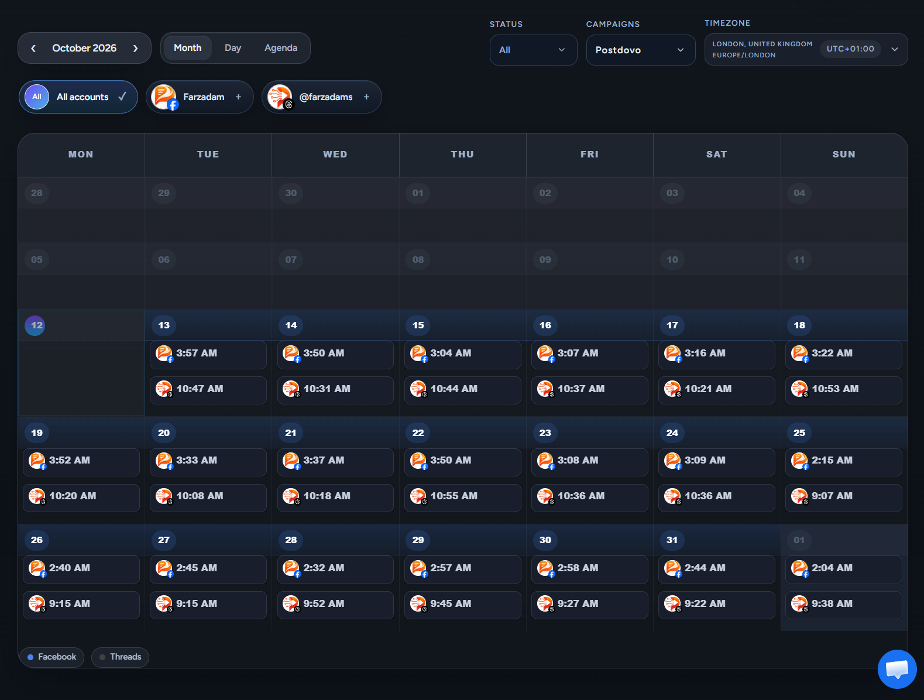924x700 pixels.
Task: Open the 9:22 AM scheduled post
Action: click(x=717, y=605)
